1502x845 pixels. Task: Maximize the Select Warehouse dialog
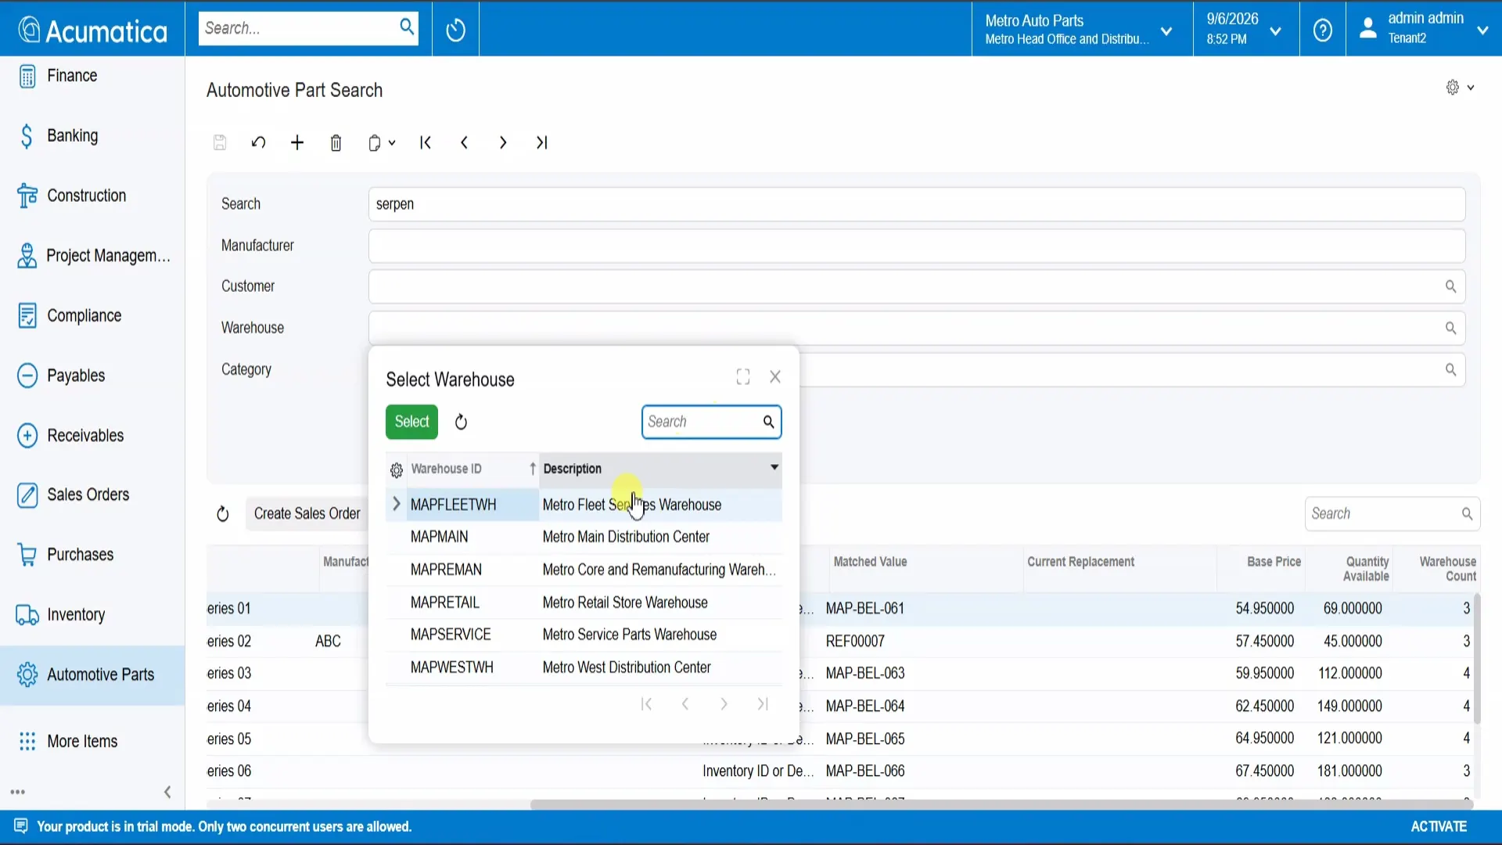[743, 377]
